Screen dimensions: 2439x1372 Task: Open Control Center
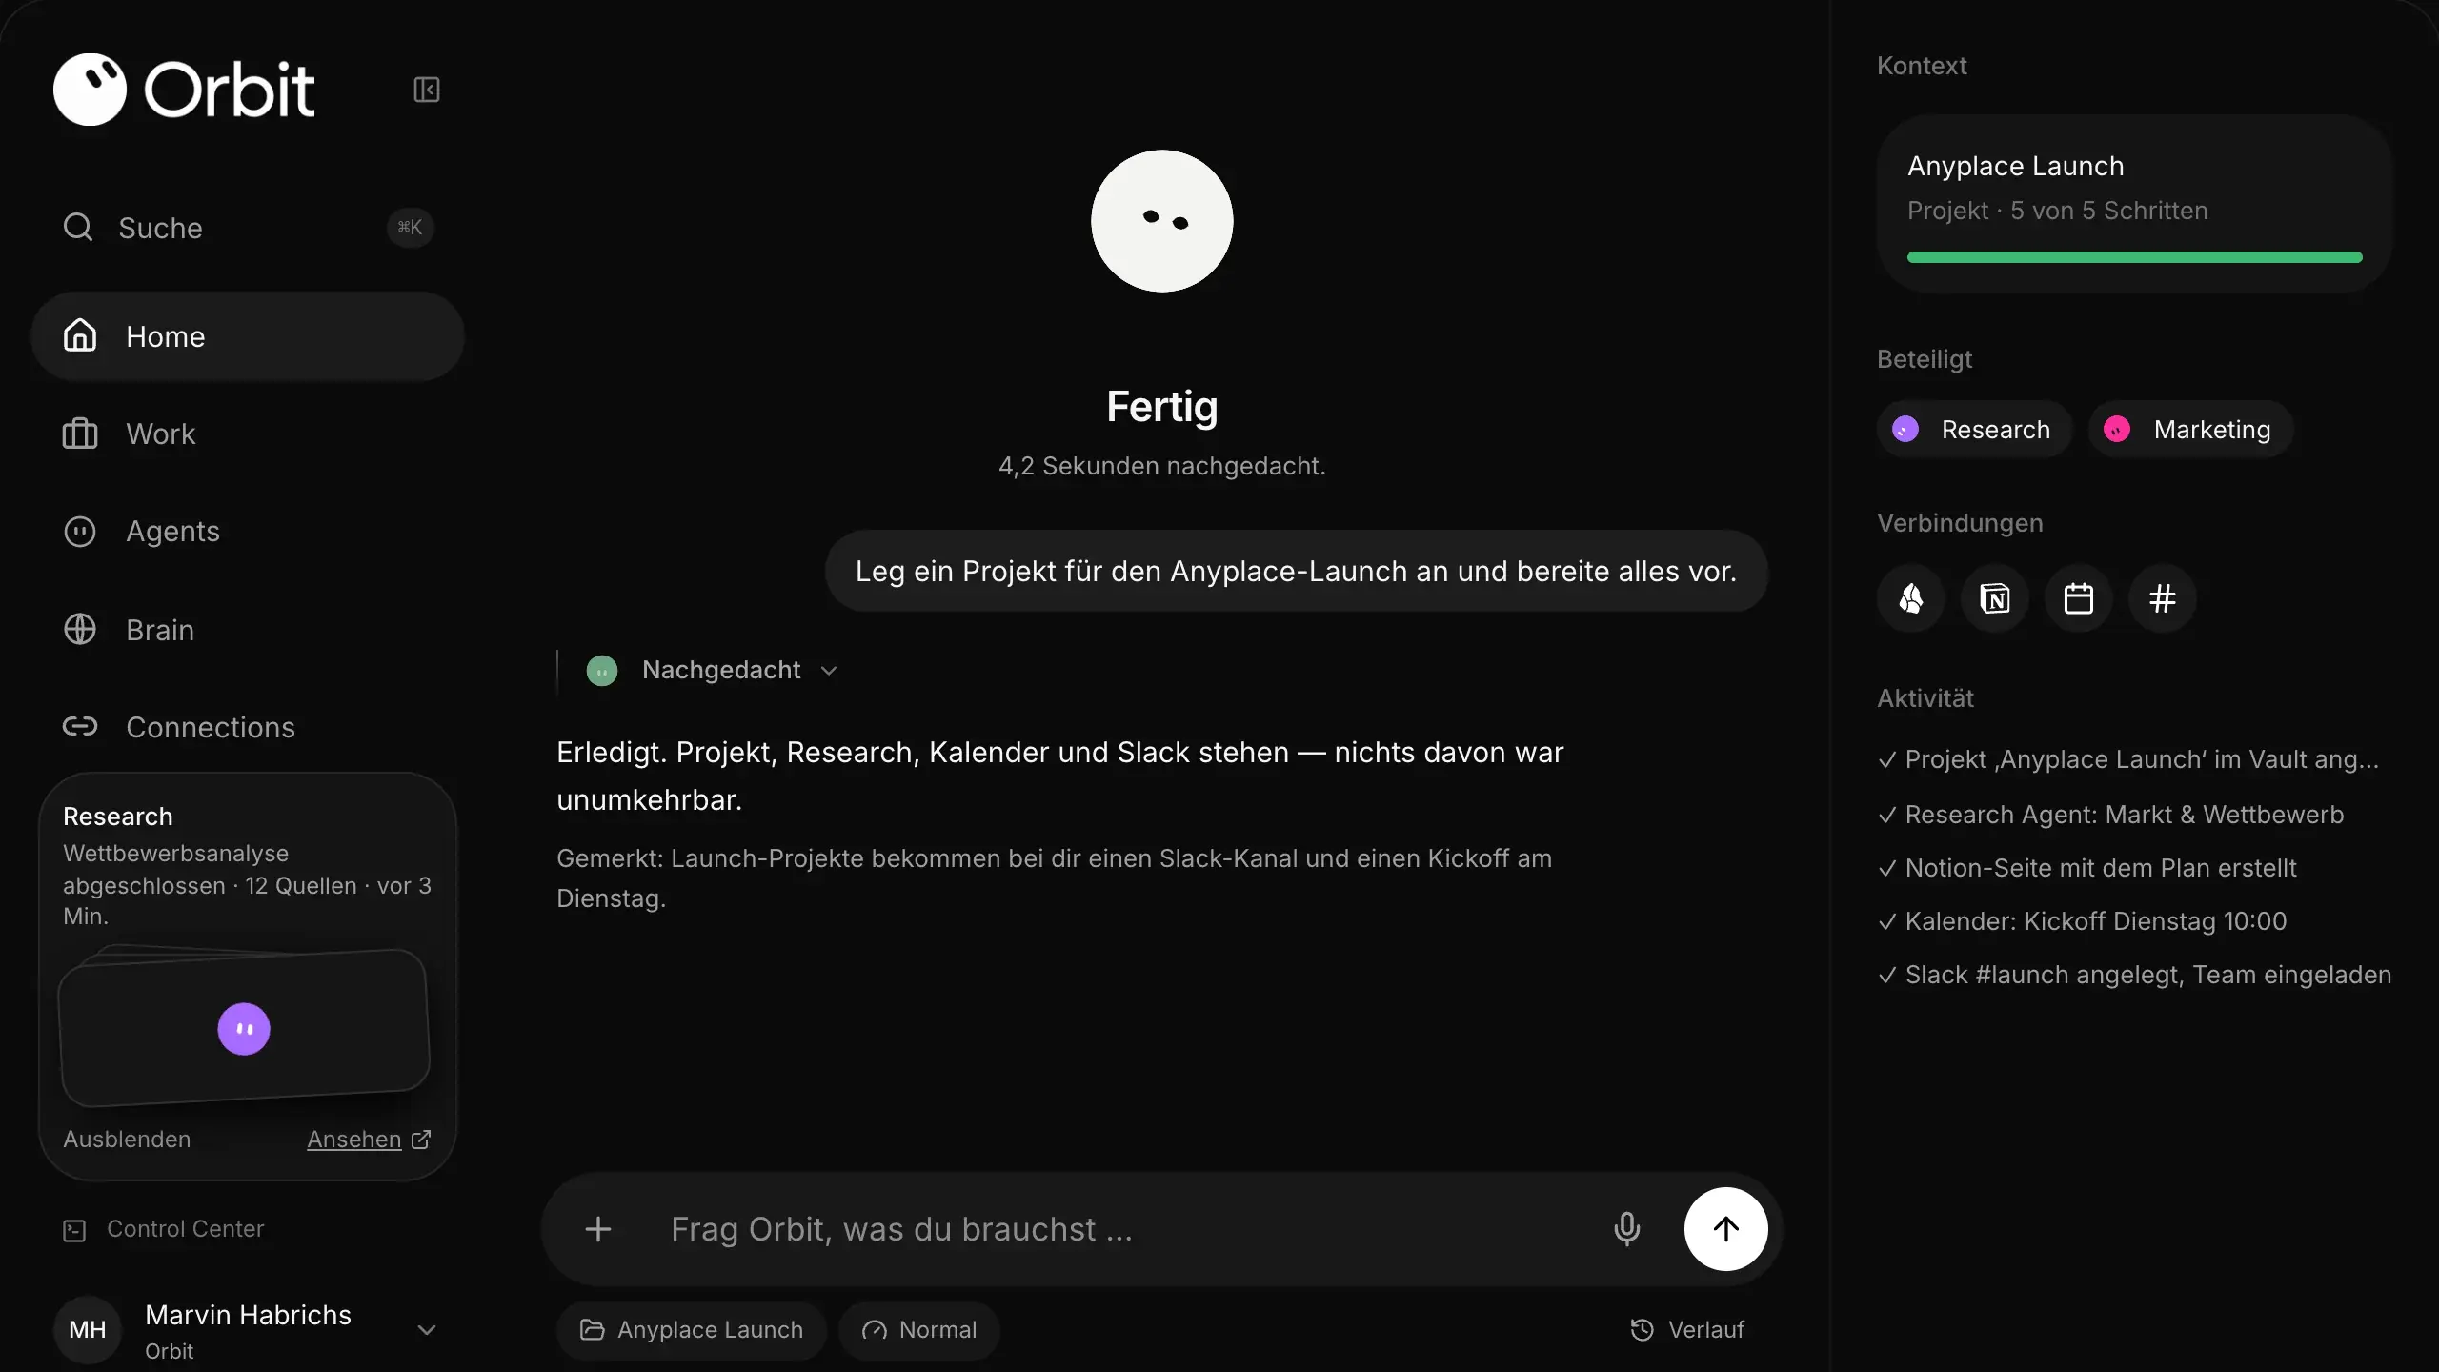[164, 1229]
